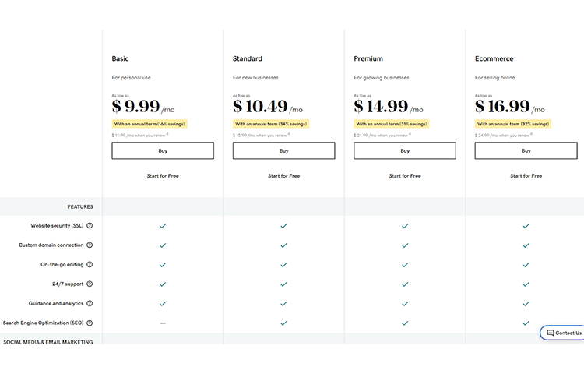Select Buy for the Premium plan
This screenshot has height=374, width=584.
(x=405, y=150)
